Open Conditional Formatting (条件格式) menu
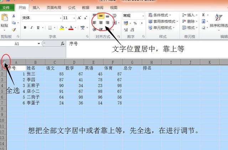Screen dimensions: 228x150 click(x=160, y=15)
